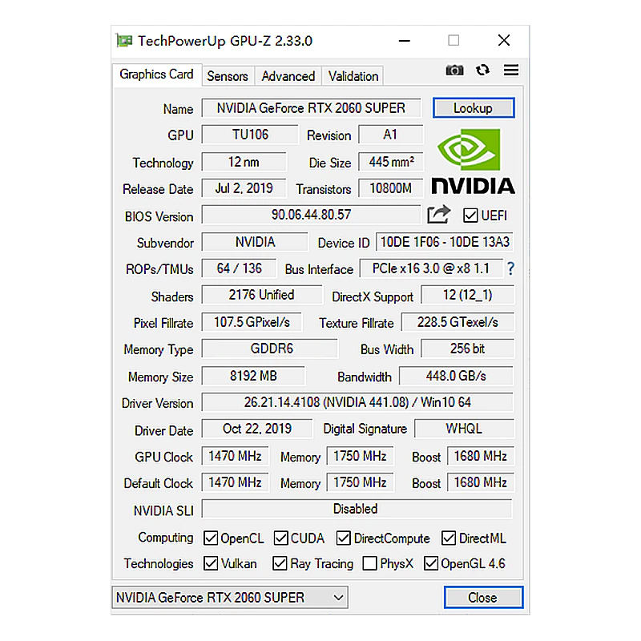The width and height of the screenshot is (641, 641).
Task: Click the Release Date field Jul 2, 2019
Action: [x=244, y=188]
